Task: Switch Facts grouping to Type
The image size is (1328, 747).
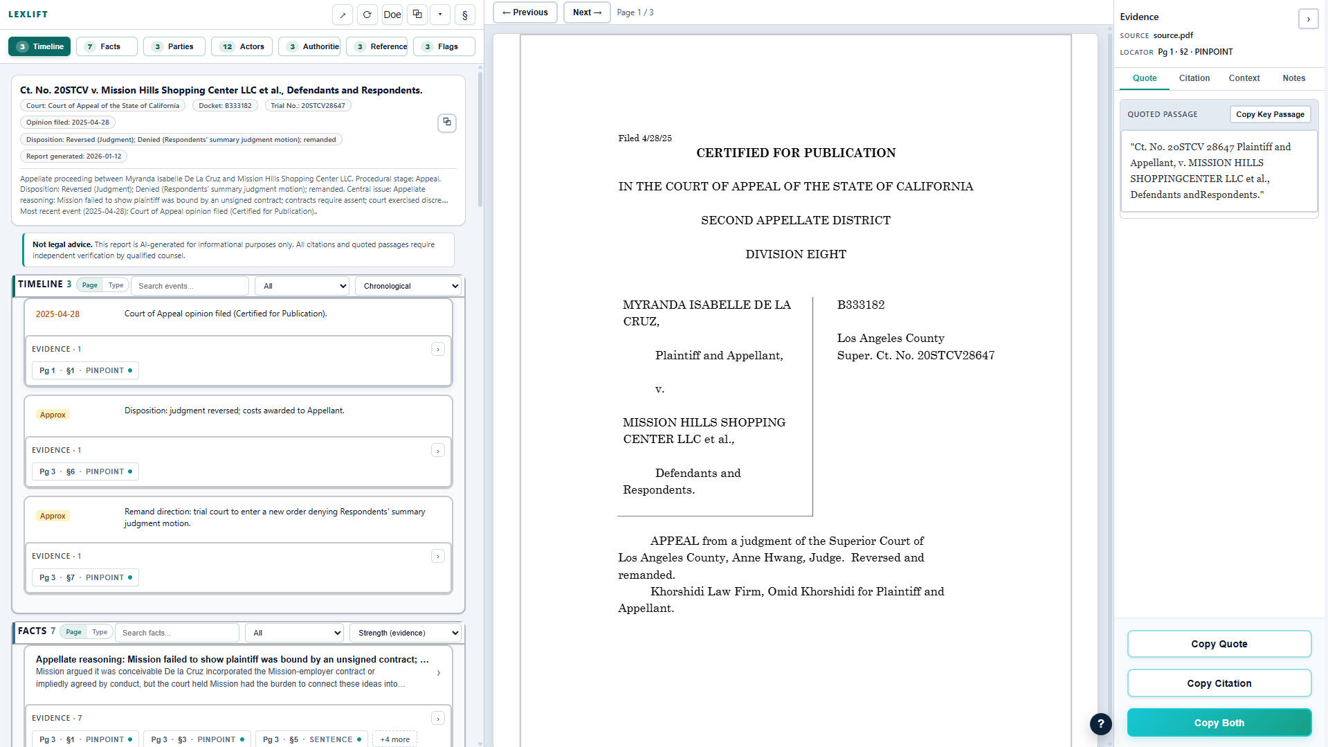Action: (x=100, y=632)
